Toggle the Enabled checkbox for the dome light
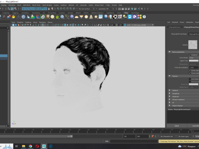The height and width of the screenshot is (149, 199). click(x=190, y=55)
